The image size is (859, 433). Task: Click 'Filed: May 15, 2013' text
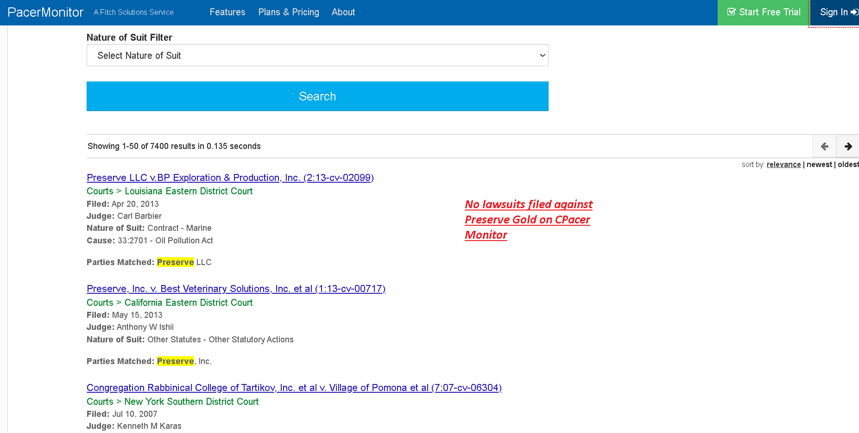125,315
